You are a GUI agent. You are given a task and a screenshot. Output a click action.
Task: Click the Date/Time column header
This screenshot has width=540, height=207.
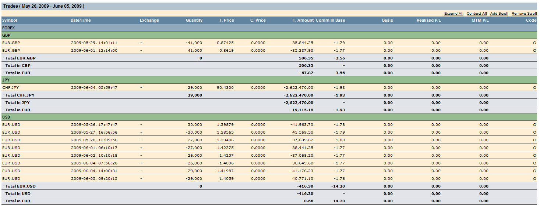click(x=81, y=21)
